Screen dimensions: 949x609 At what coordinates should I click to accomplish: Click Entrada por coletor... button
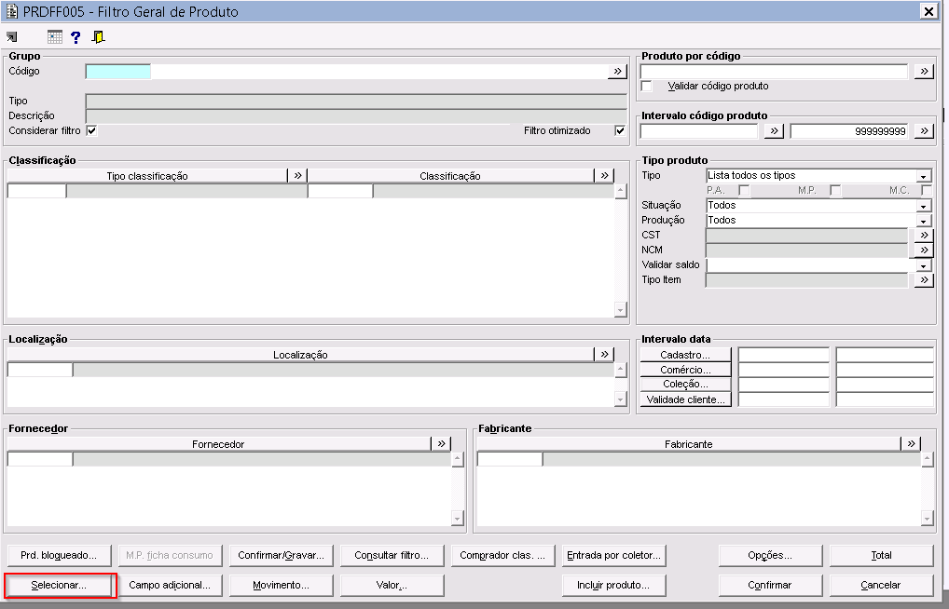coord(613,555)
